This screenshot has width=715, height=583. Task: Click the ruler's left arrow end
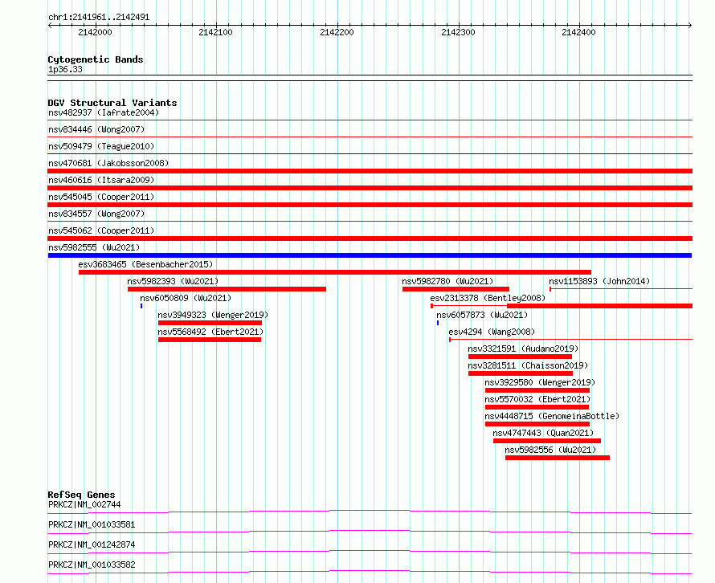coord(50,25)
